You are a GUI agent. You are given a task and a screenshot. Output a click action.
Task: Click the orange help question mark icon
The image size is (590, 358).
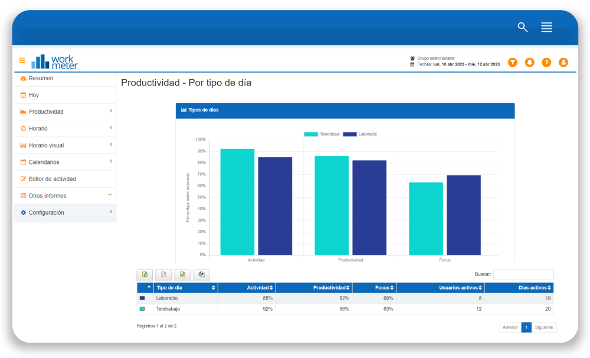[x=546, y=63]
